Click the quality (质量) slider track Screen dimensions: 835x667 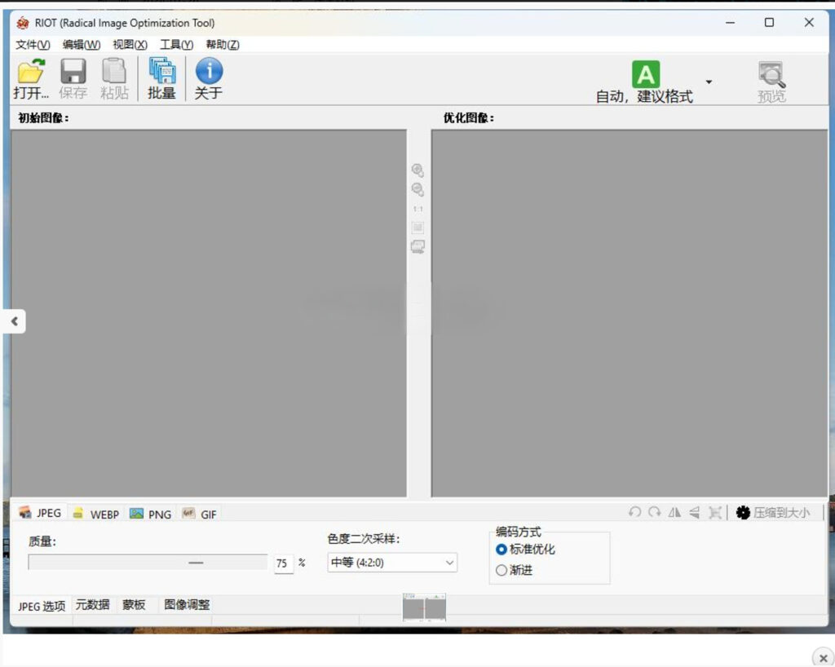click(x=147, y=563)
